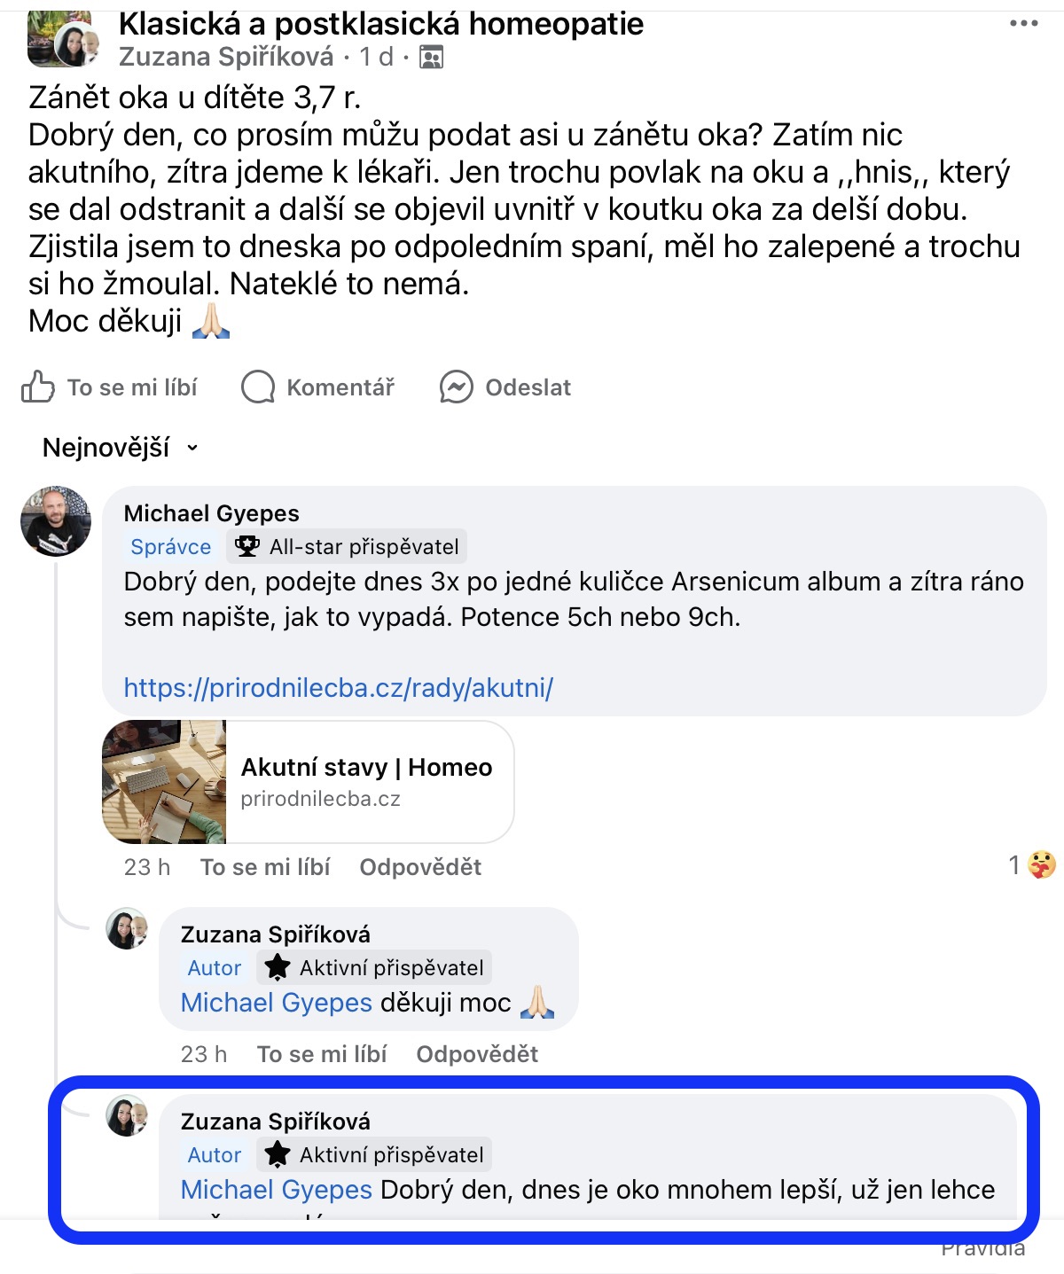The height and width of the screenshot is (1274, 1064).
Task: Click the group audience icon near timestamp
Action: (431, 58)
